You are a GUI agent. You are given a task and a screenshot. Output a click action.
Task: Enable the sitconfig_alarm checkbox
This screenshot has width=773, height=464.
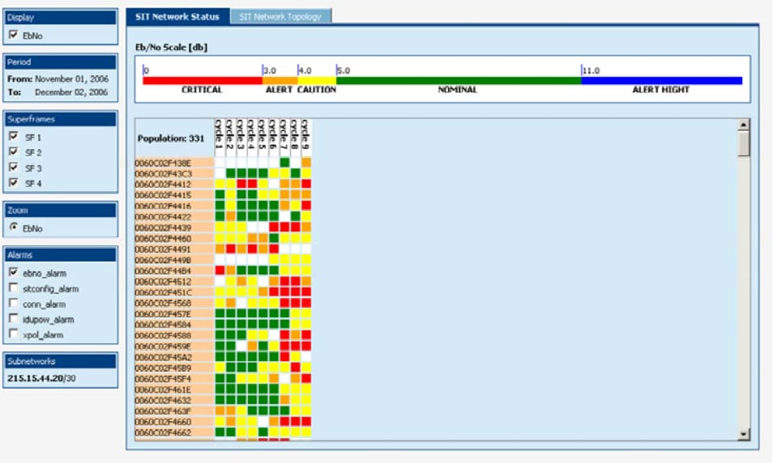(13, 288)
